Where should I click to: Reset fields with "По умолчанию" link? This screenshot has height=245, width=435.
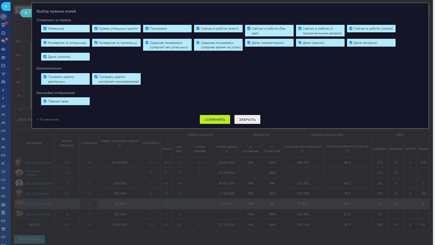48,119
